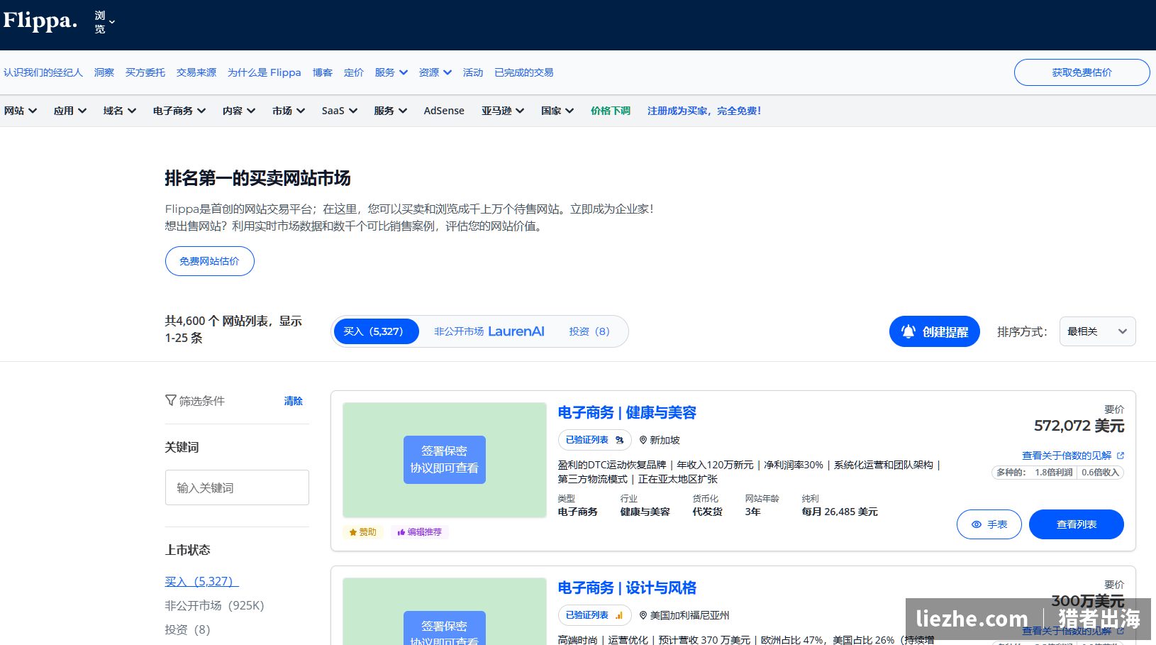The width and height of the screenshot is (1156, 645).
Task: Focus the 输入关键词 keyword field
Action: [x=237, y=487]
